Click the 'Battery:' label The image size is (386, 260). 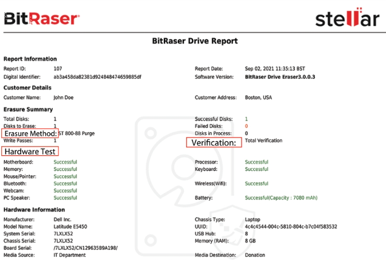(x=203, y=198)
